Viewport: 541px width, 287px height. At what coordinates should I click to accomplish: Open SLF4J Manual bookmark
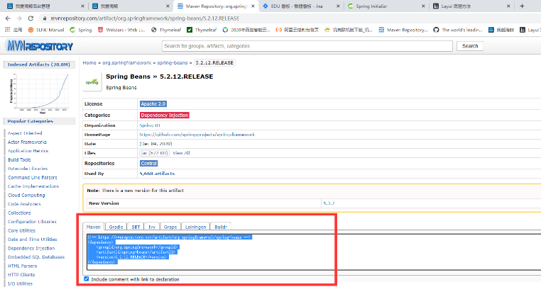46,30
